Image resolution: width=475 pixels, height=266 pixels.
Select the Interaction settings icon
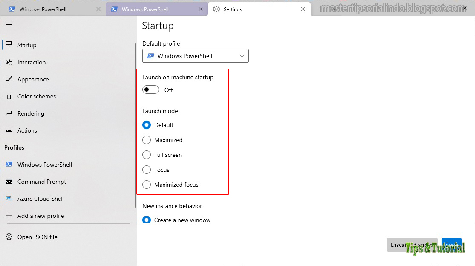(x=9, y=62)
